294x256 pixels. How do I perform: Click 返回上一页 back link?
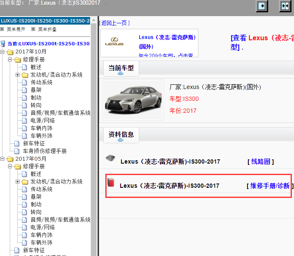[114, 23]
